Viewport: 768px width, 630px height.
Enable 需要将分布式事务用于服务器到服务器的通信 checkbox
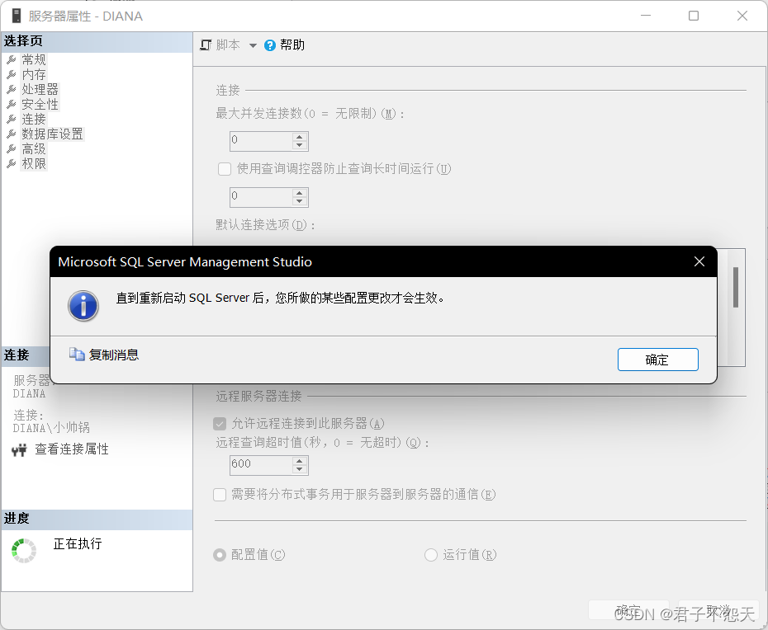pos(220,495)
